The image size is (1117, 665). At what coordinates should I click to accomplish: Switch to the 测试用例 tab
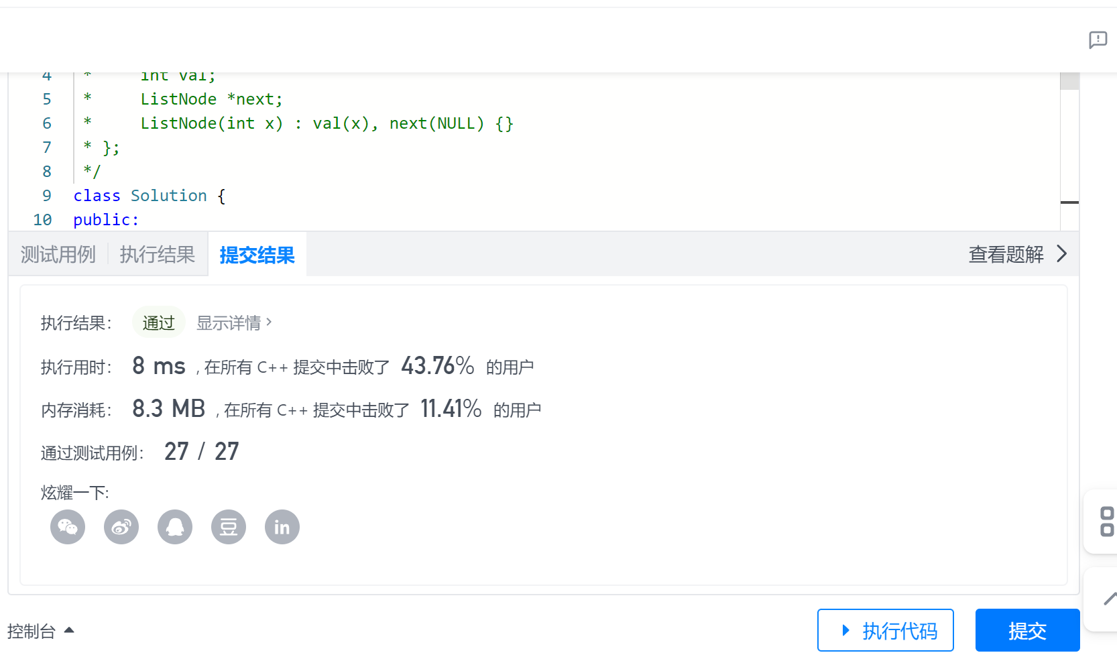pos(58,255)
